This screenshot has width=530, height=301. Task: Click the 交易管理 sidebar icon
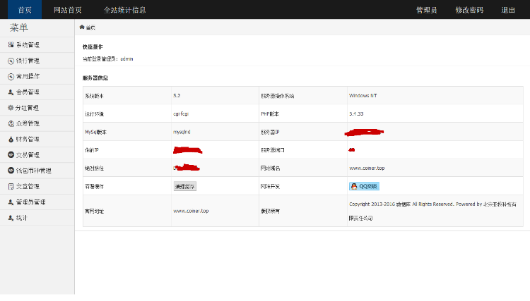11,154
